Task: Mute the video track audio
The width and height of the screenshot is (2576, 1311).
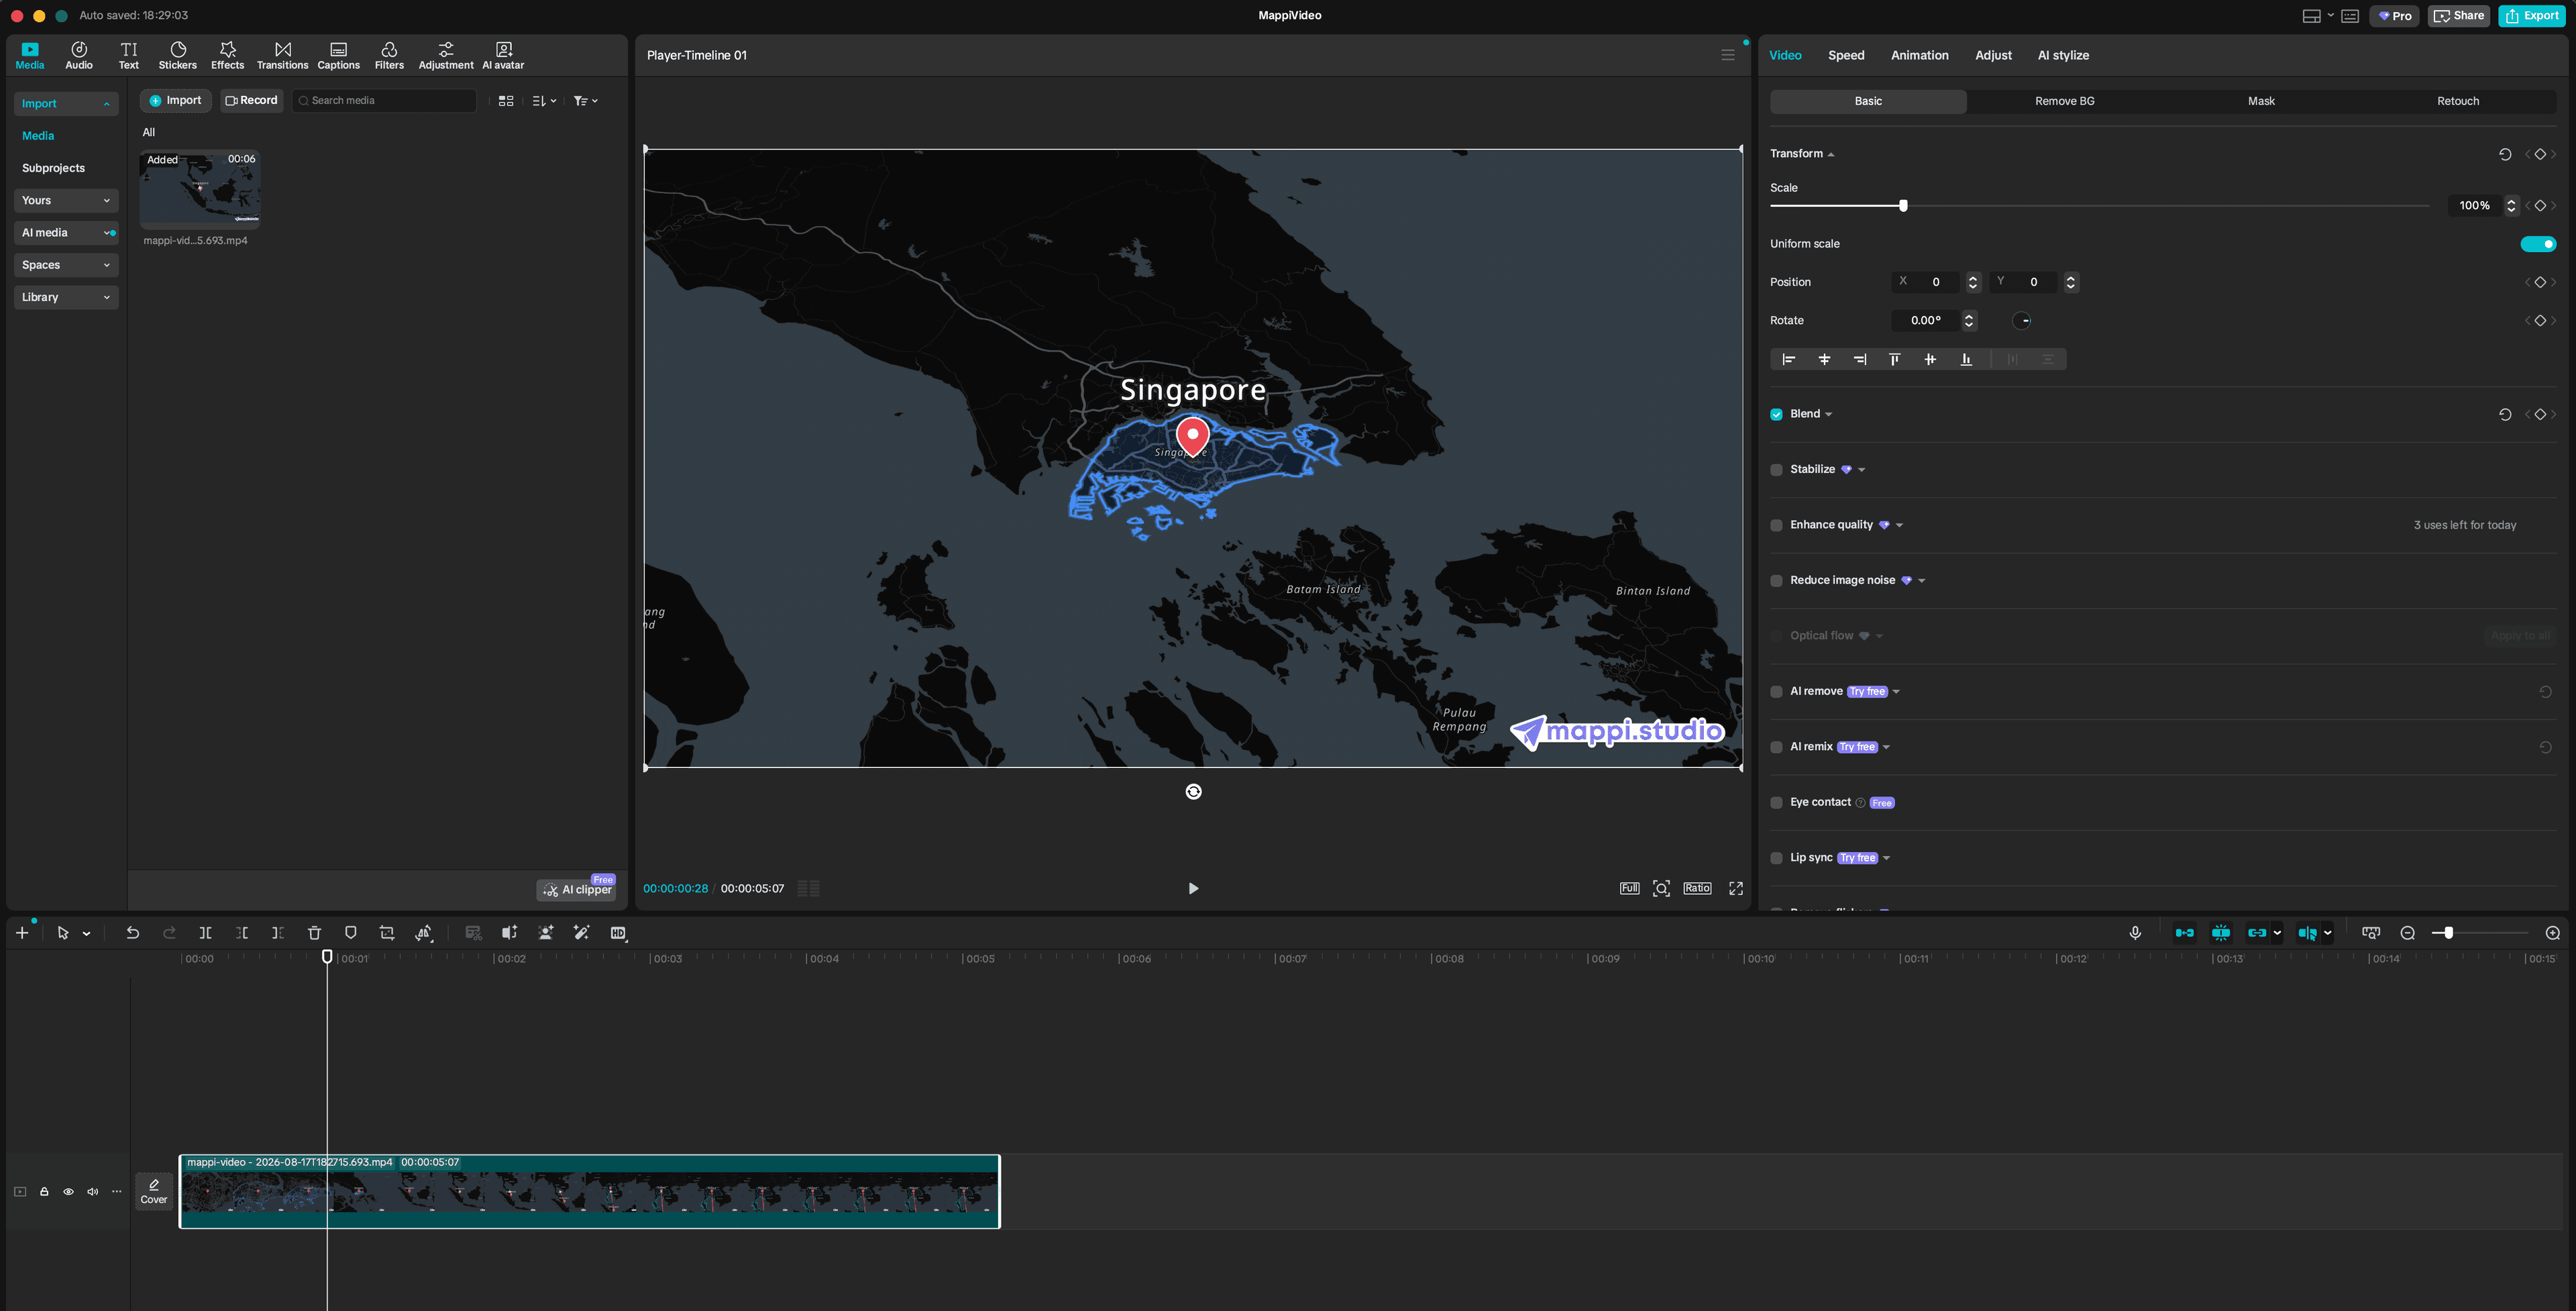Action: click(93, 1192)
